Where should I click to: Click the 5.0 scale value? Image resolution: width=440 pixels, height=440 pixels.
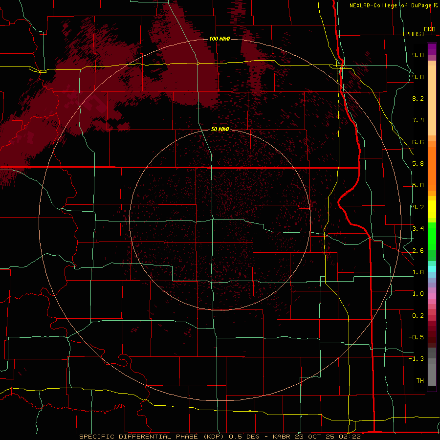point(418,185)
